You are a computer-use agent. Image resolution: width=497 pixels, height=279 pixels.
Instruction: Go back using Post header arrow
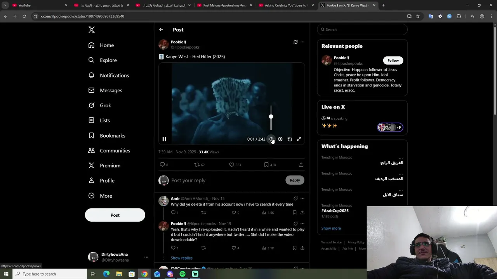click(x=161, y=29)
